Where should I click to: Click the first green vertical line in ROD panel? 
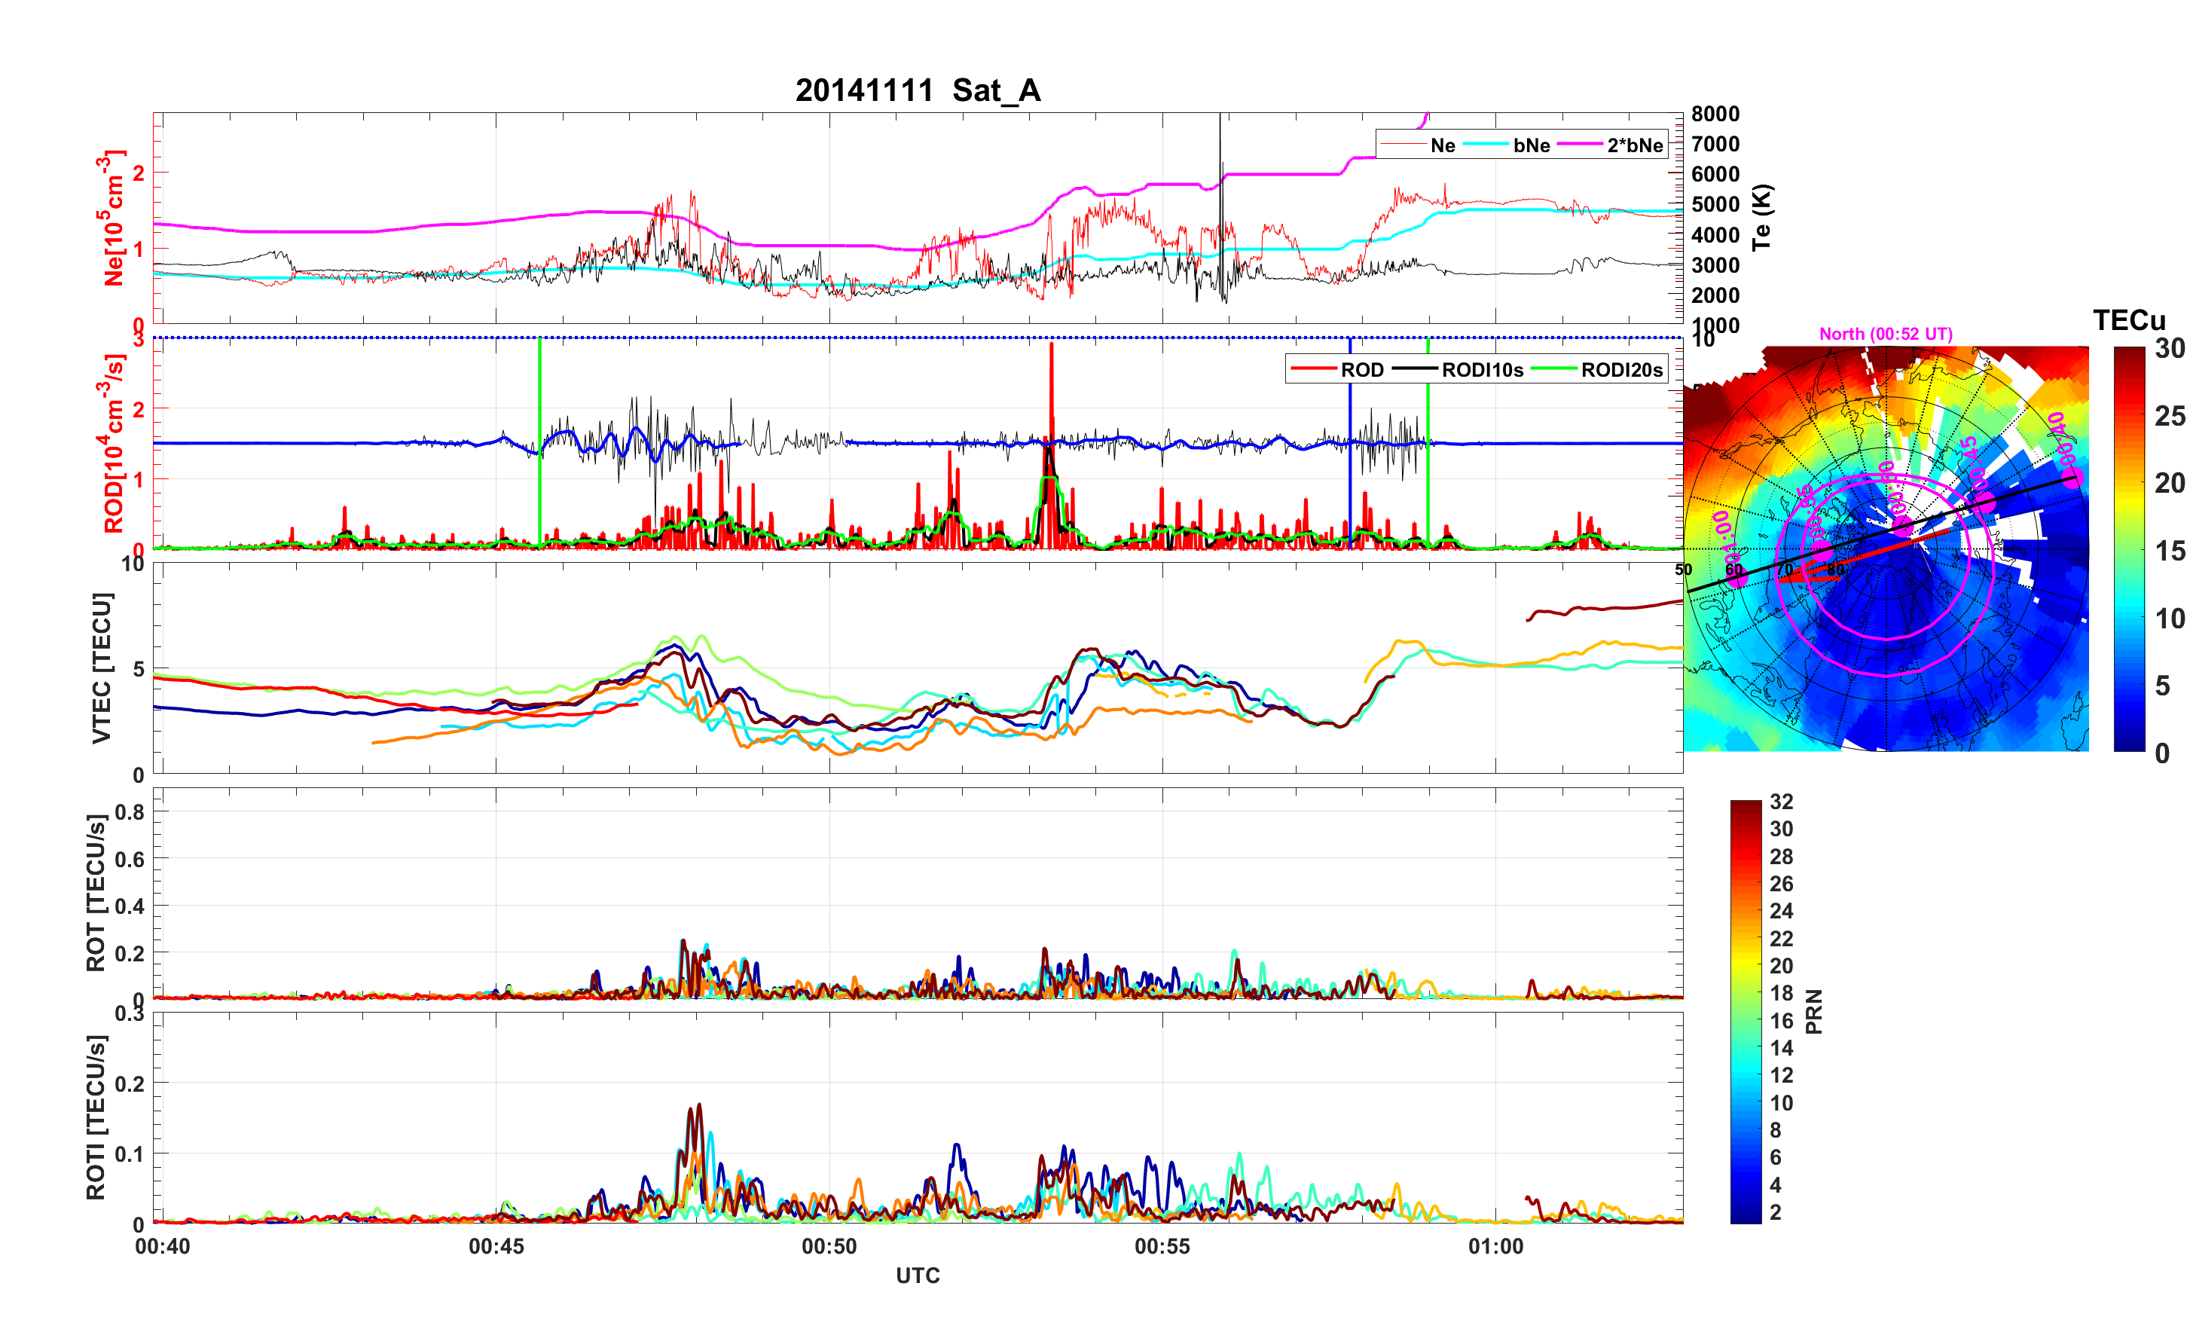[x=539, y=399]
